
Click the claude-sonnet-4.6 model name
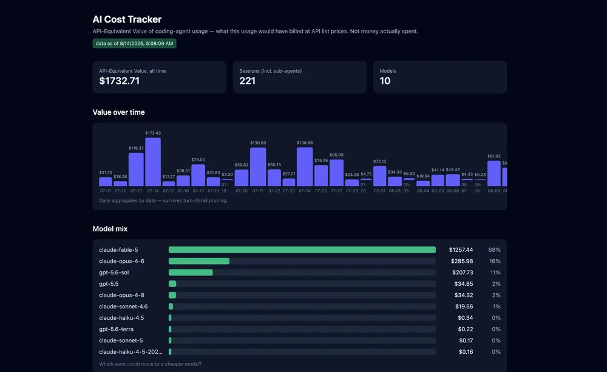(x=123, y=306)
